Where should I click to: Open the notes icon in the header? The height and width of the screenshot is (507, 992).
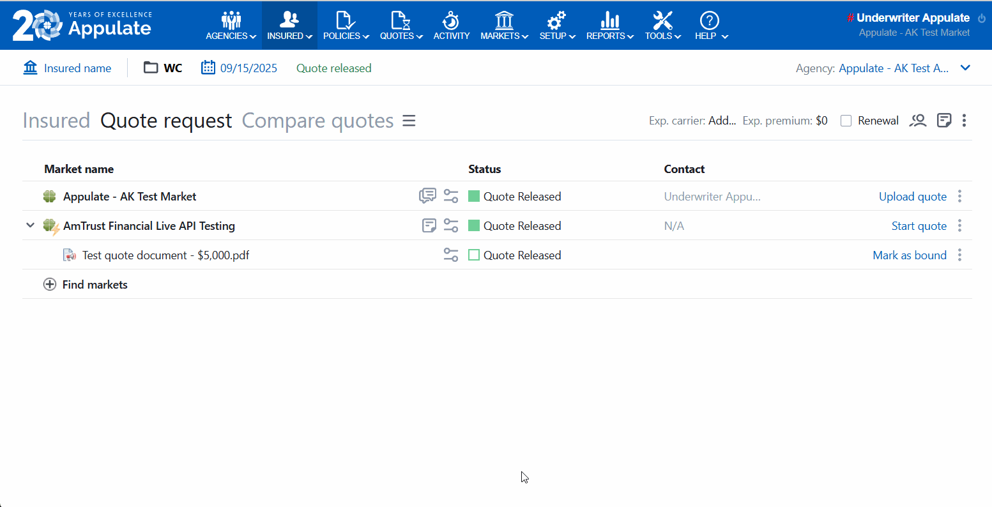coord(944,120)
